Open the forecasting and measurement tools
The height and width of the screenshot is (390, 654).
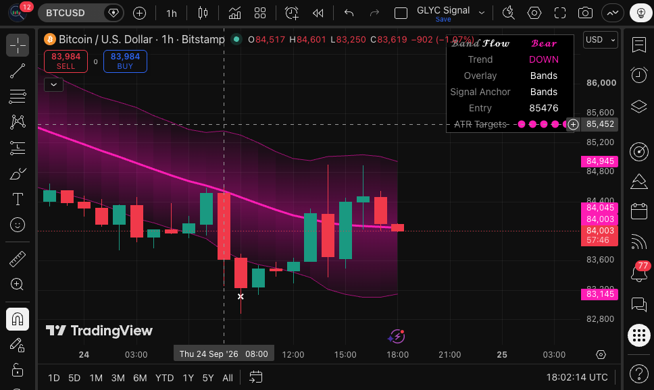click(18, 148)
